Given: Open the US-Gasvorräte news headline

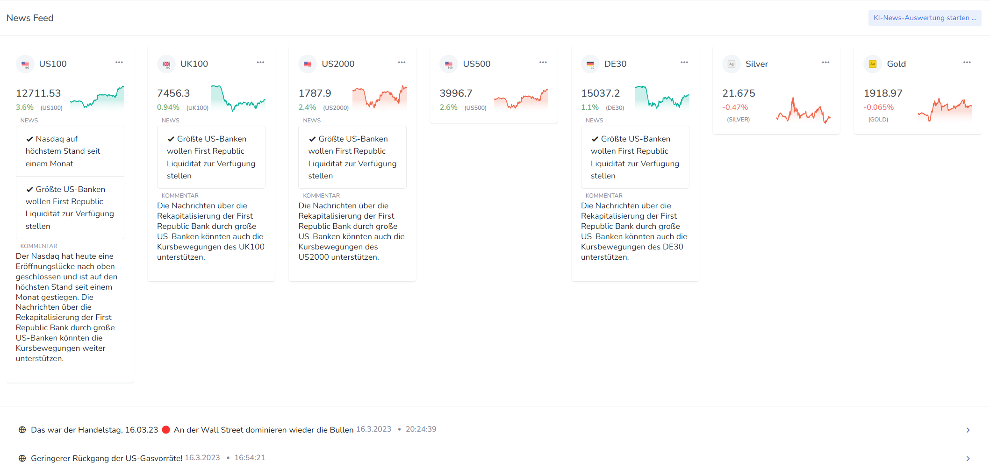Looking at the screenshot, I should click(107, 458).
